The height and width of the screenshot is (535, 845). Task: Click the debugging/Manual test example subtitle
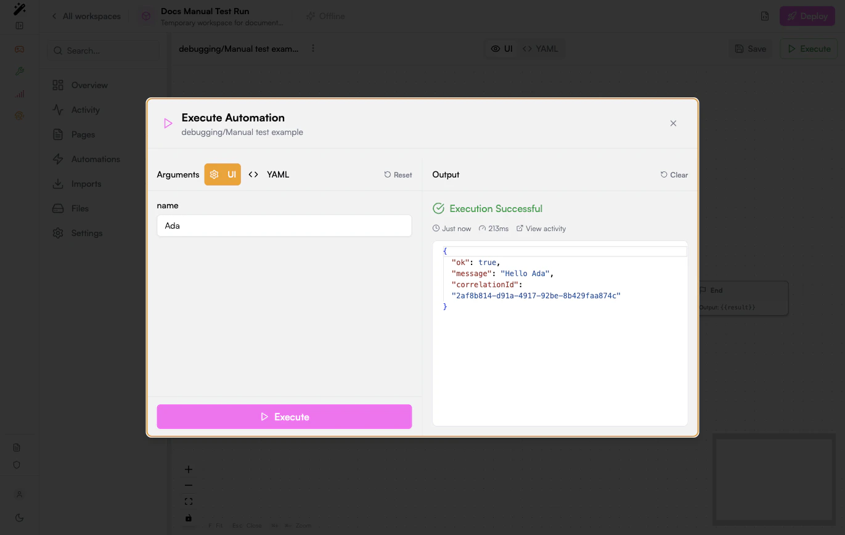242,132
